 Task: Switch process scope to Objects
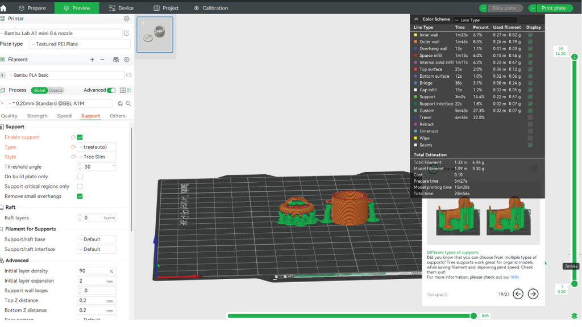tap(56, 90)
